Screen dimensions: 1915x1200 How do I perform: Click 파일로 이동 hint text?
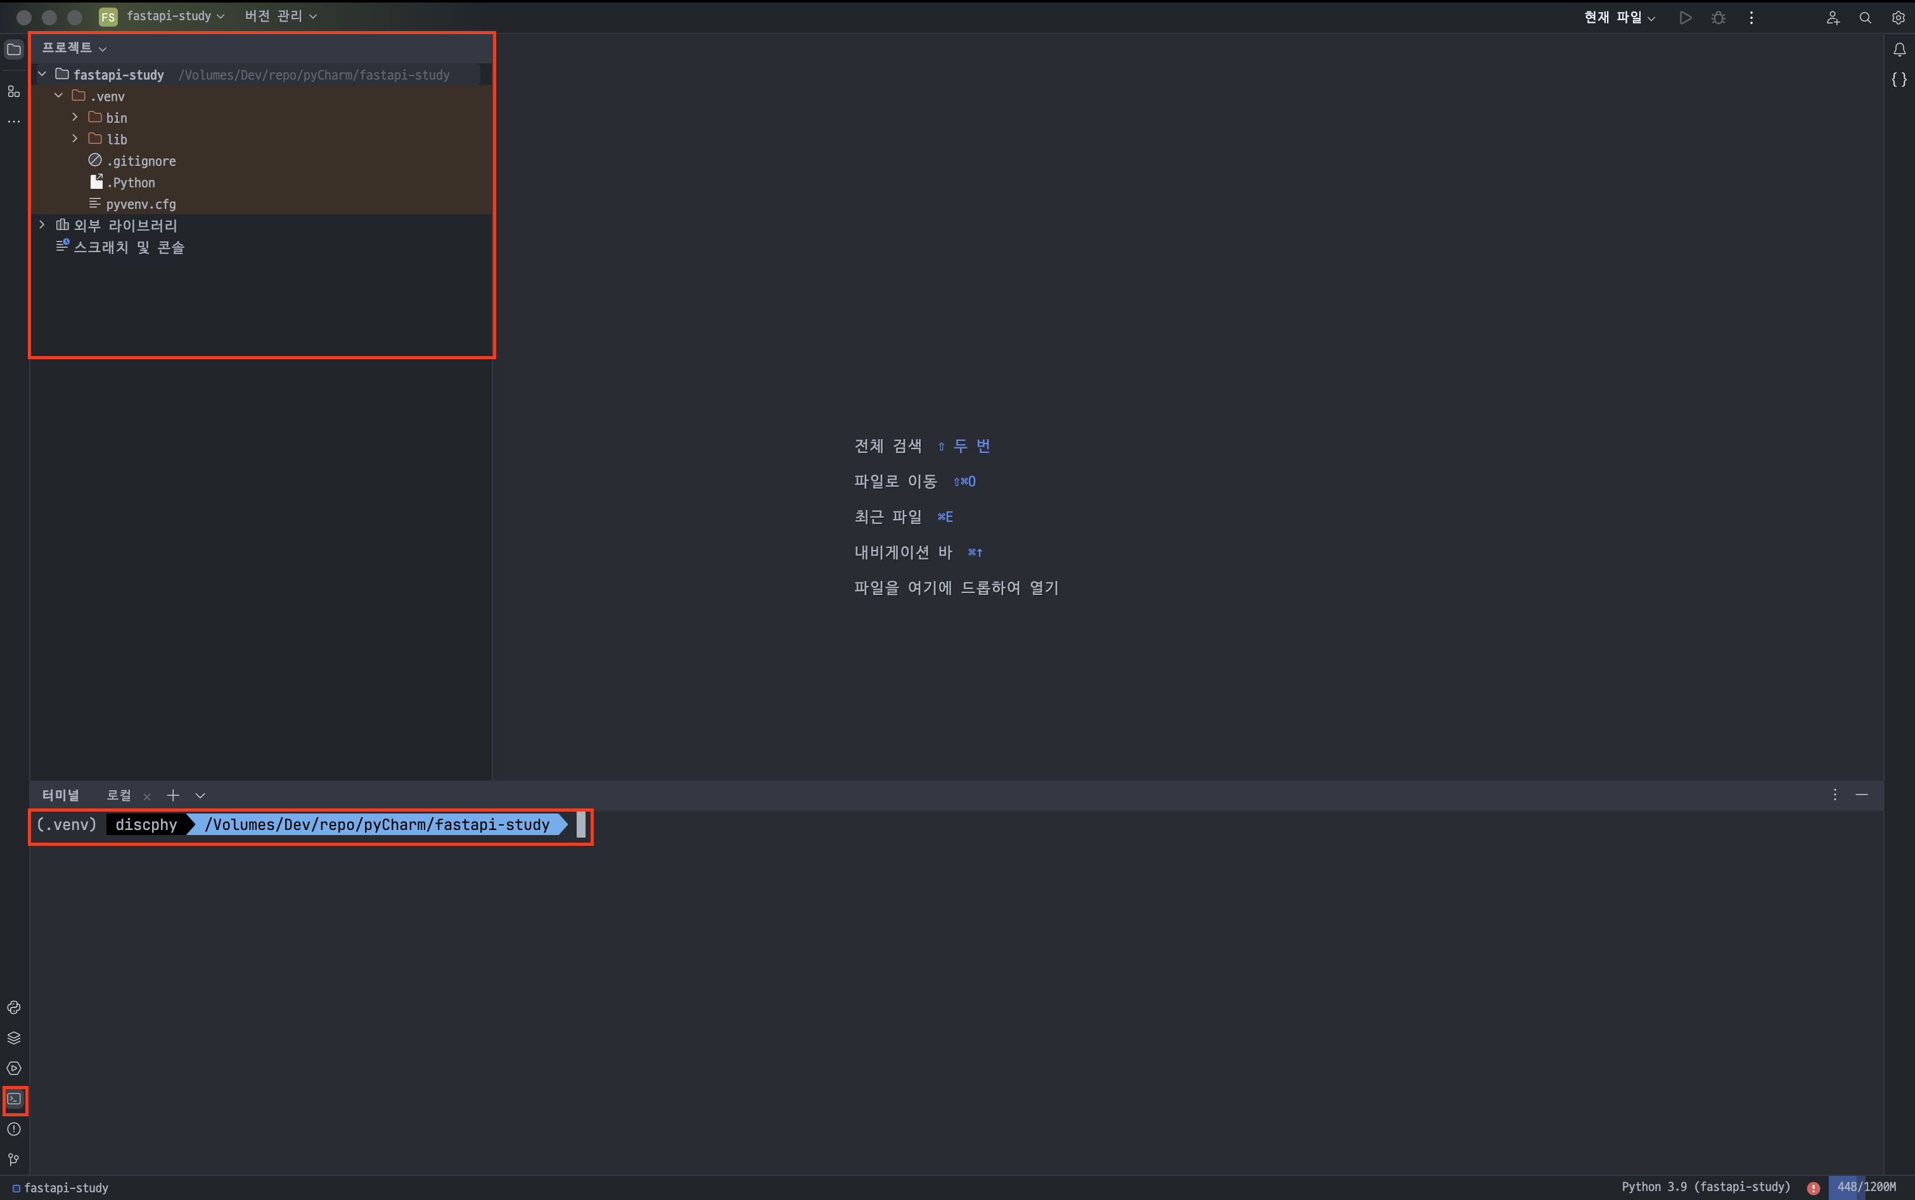tap(896, 481)
